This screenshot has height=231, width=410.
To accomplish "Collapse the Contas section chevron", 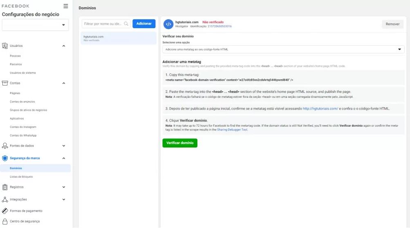I will coord(63,83).
